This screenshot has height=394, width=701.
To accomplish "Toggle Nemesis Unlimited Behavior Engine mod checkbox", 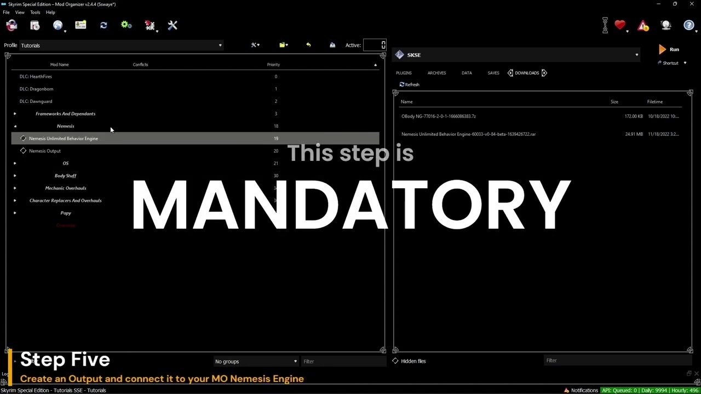I will point(23,138).
